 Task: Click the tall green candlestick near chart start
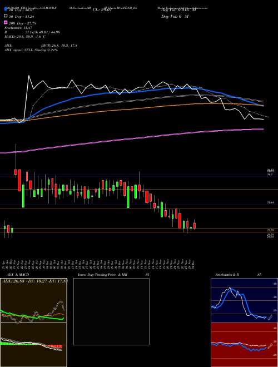tap(23, 196)
